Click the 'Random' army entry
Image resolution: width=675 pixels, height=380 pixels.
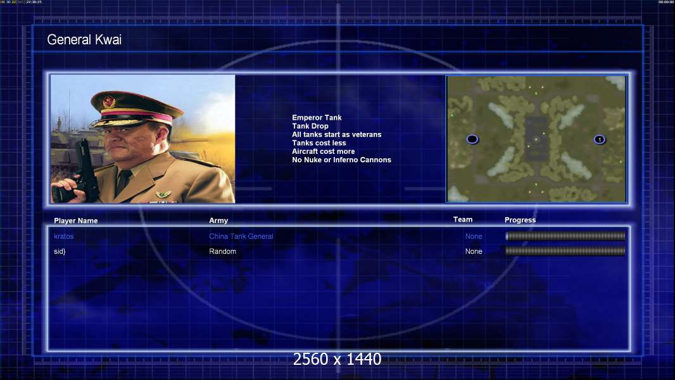tap(222, 251)
